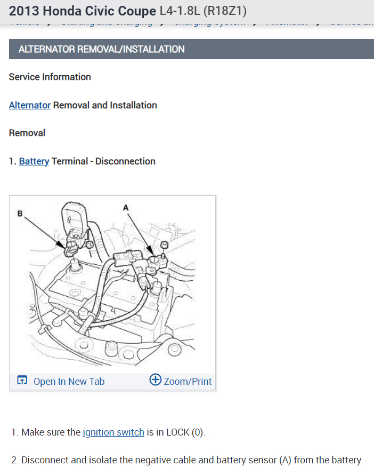Select the Removal heading text

[x=27, y=133]
